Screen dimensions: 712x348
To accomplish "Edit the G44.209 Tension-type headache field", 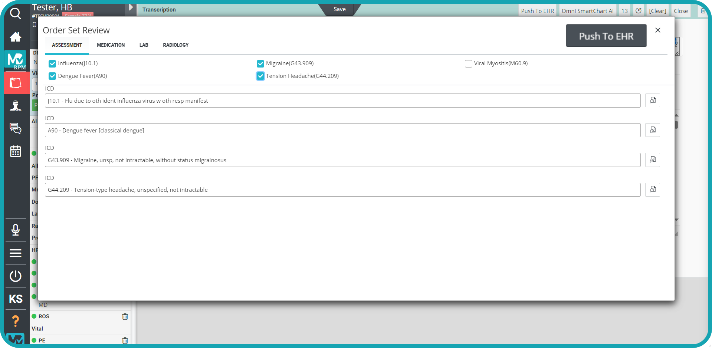I will [343, 190].
